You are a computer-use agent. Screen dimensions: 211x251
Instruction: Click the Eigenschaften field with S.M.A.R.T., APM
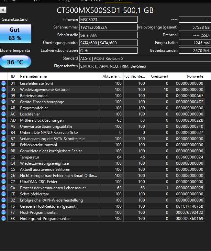click(x=145, y=66)
